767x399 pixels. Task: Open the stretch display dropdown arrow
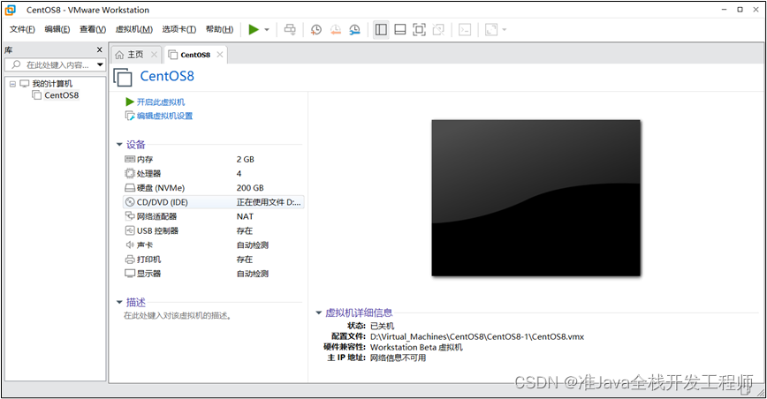(505, 30)
